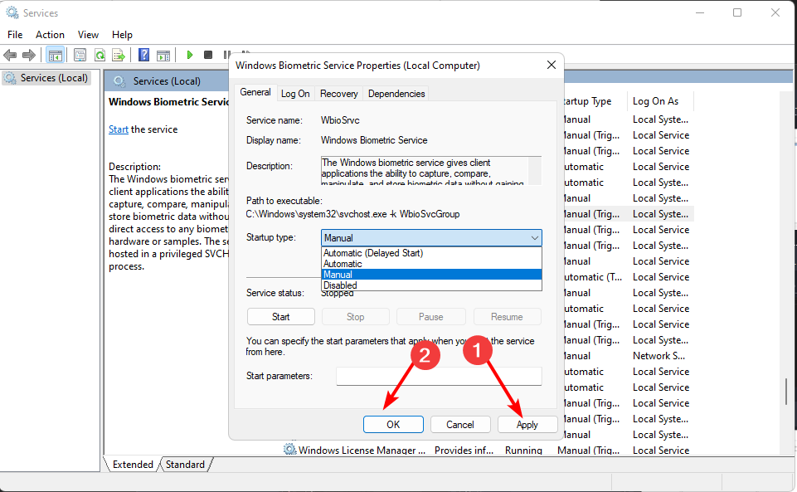Click the Back arrow toolbar icon
This screenshot has height=492, width=797.
[10, 55]
